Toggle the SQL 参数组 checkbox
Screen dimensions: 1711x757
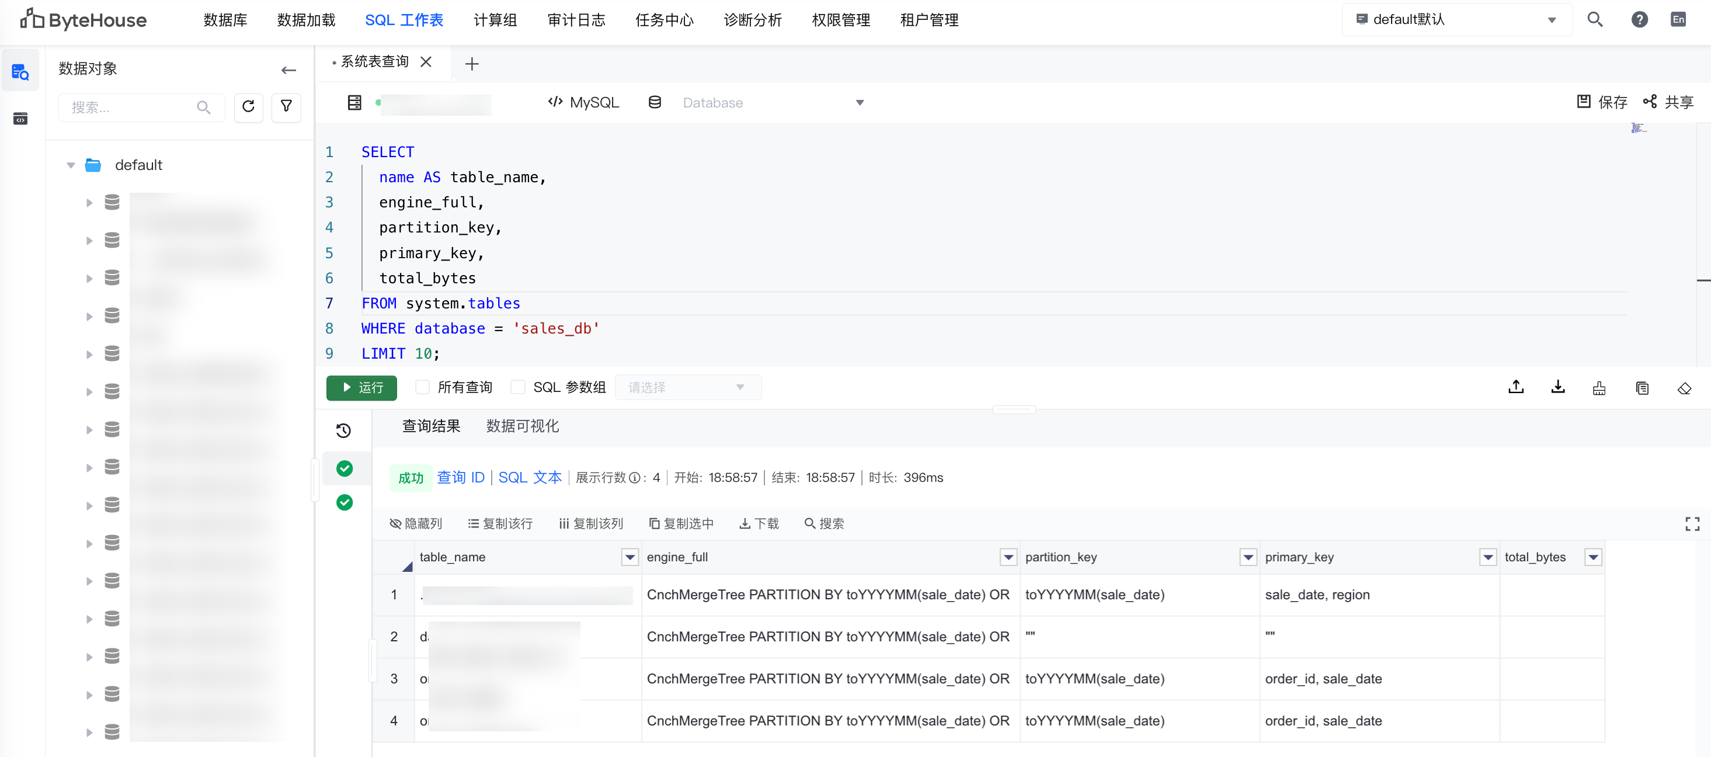tap(518, 387)
